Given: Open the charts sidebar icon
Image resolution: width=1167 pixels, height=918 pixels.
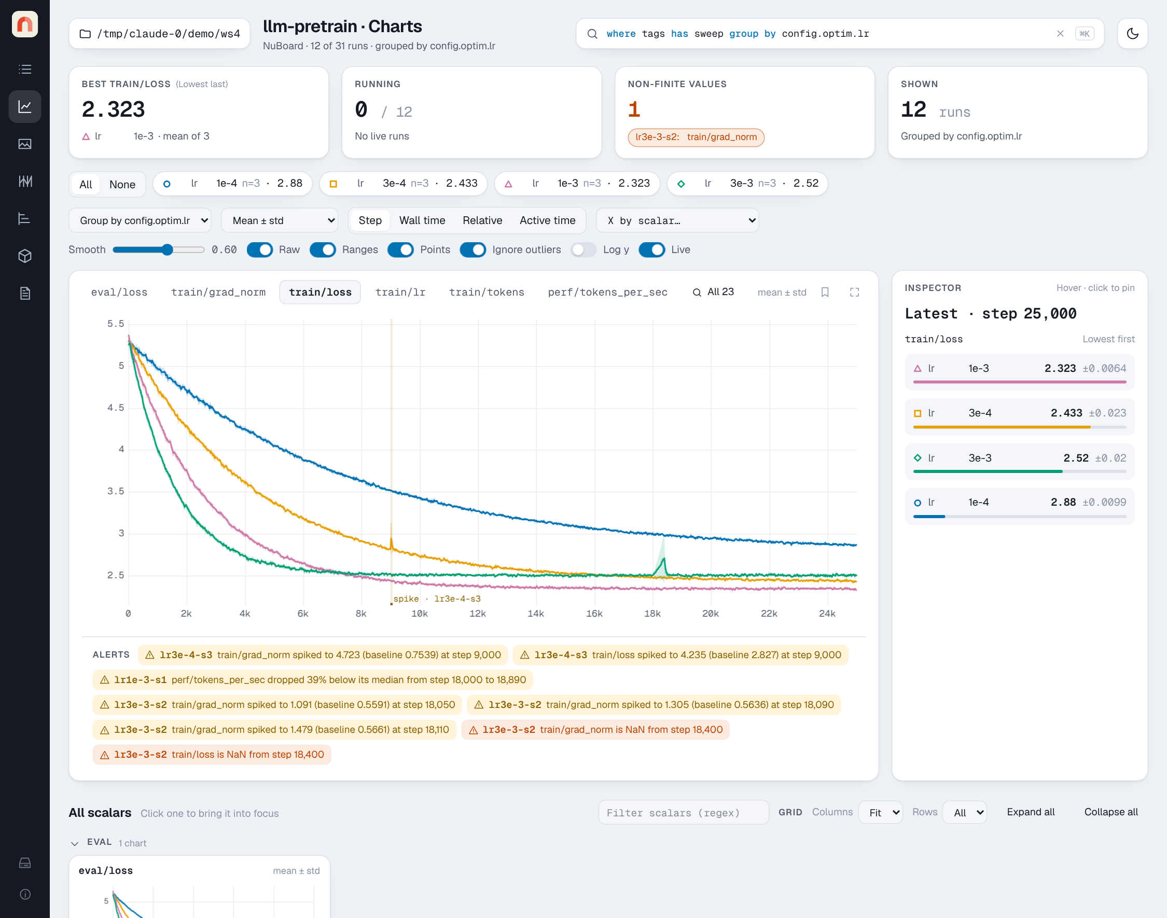Looking at the screenshot, I should coord(25,106).
